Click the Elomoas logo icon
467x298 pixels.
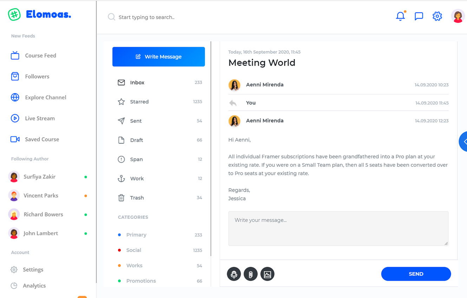(14, 15)
